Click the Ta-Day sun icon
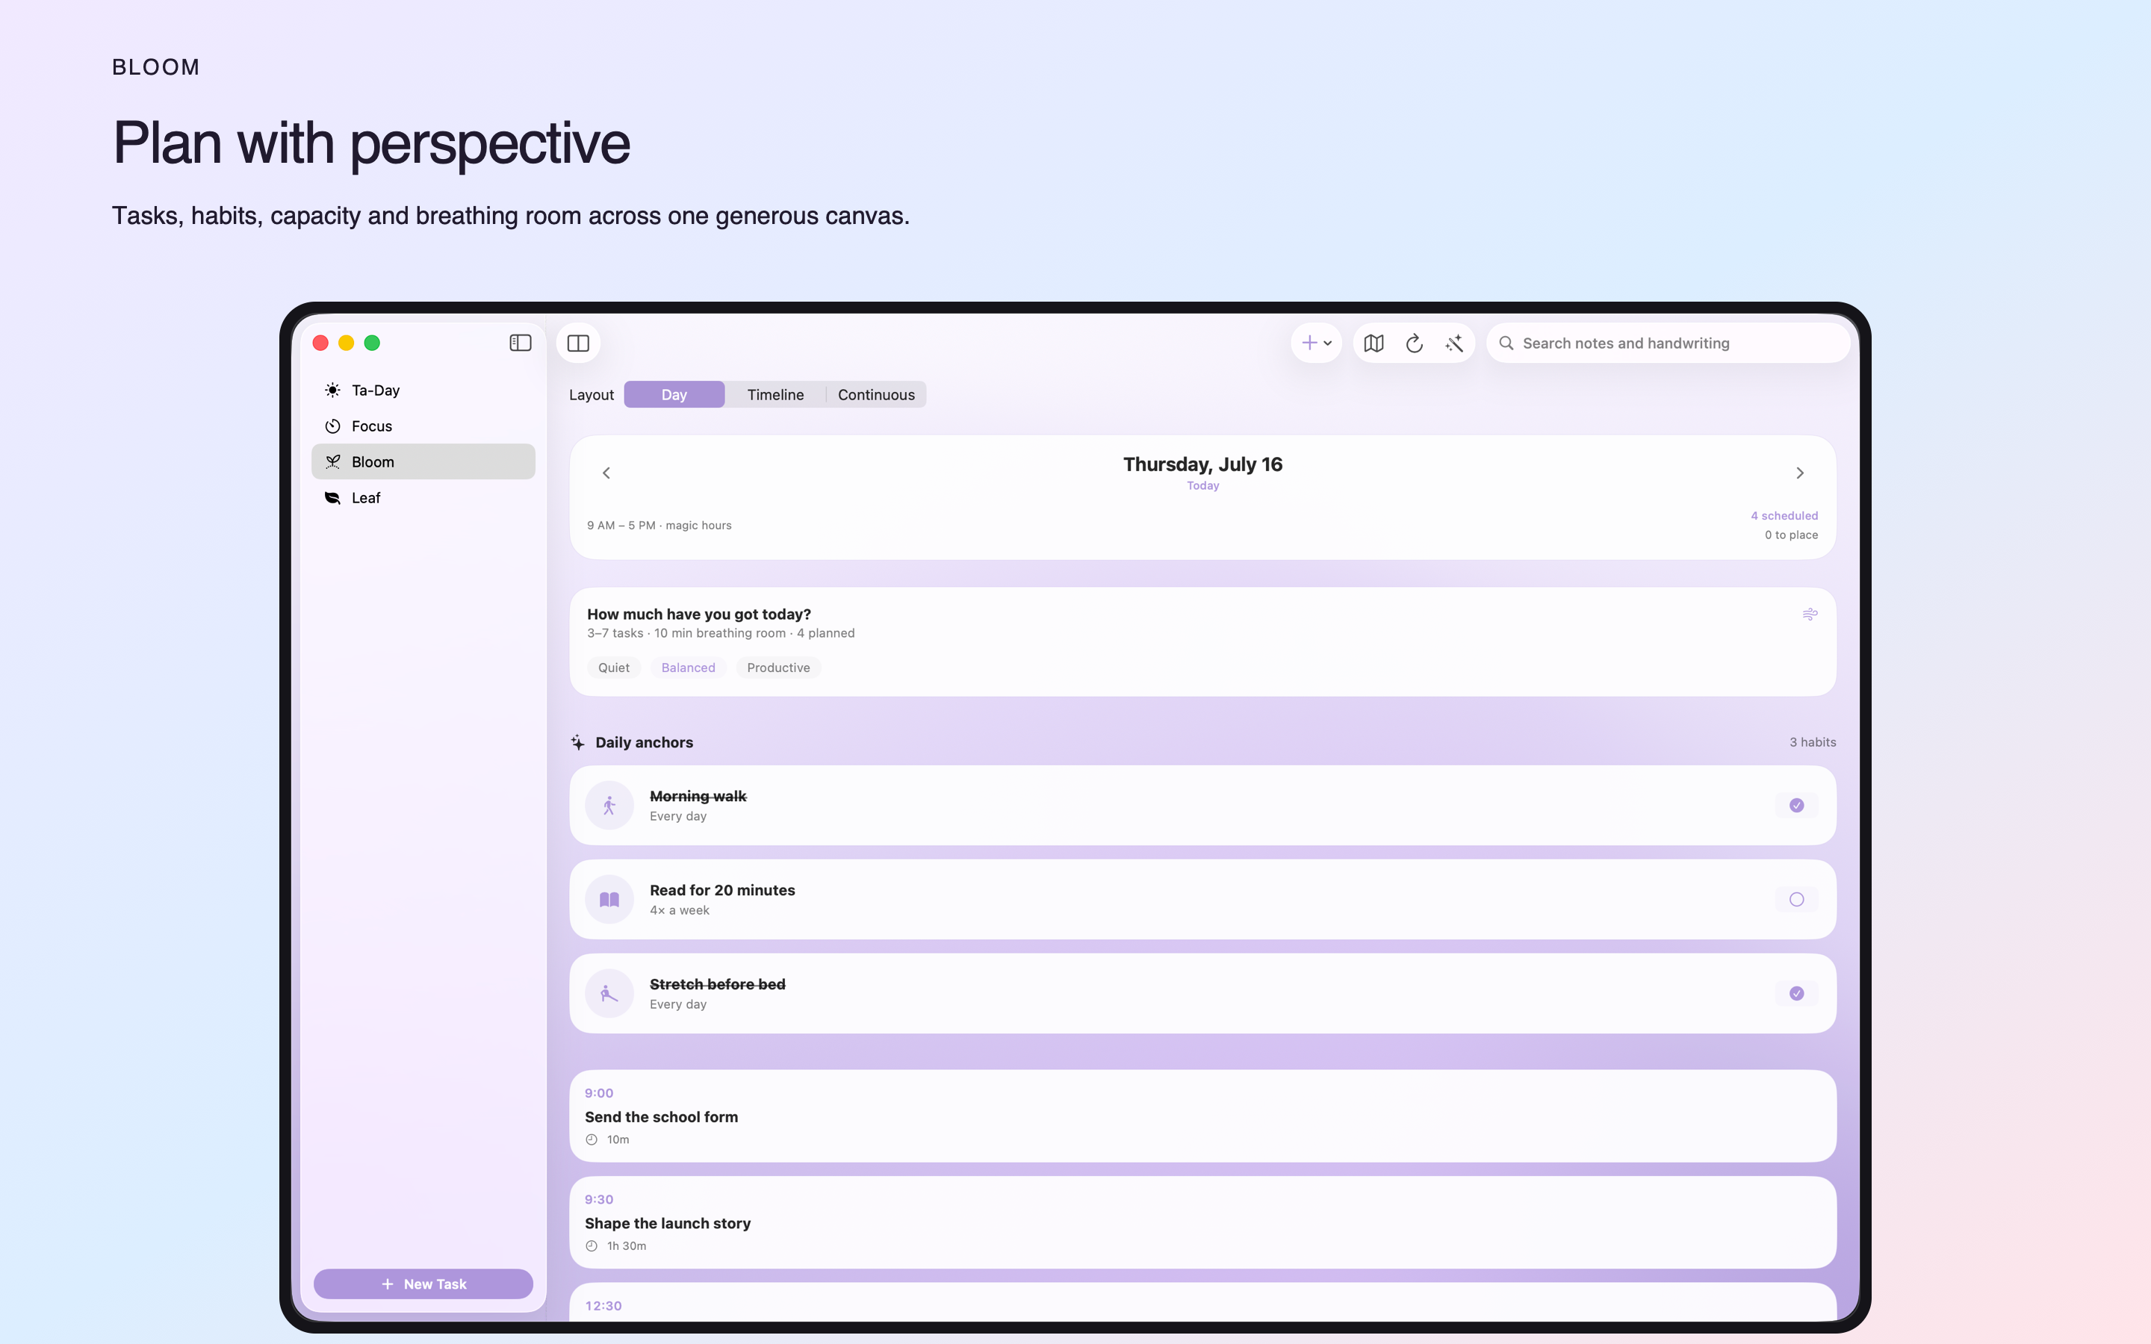The height and width of the screenshot is (1344, 2151). pos(332,391)
